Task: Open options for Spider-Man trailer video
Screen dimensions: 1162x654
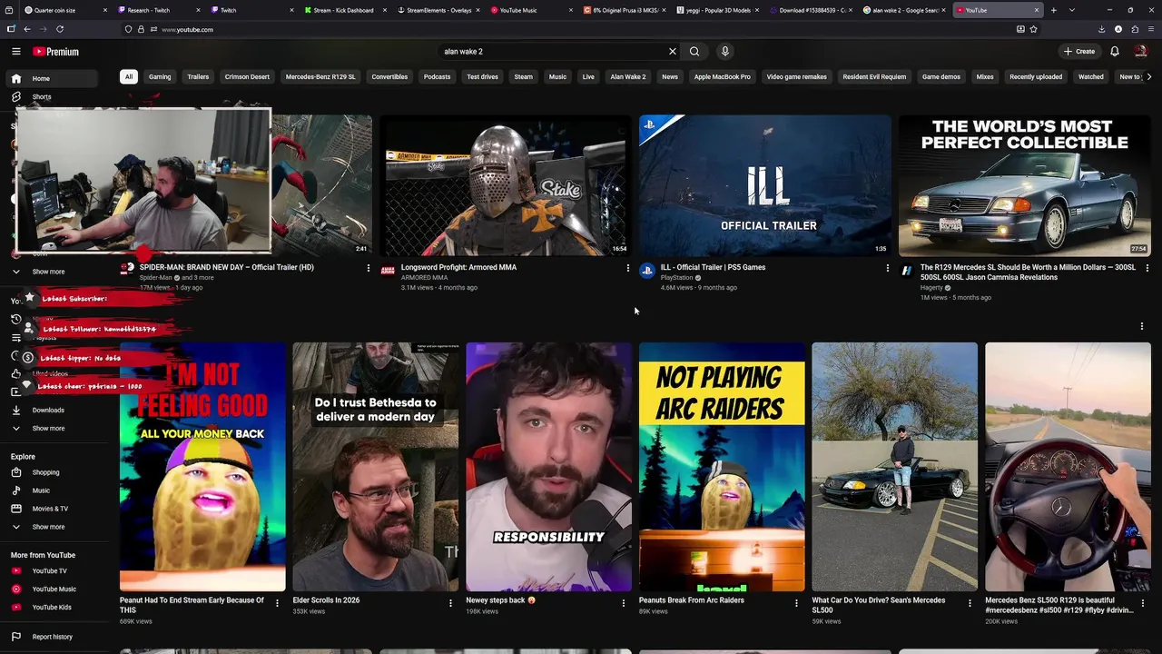Action: pyautogui.click(x=368, y=268)
